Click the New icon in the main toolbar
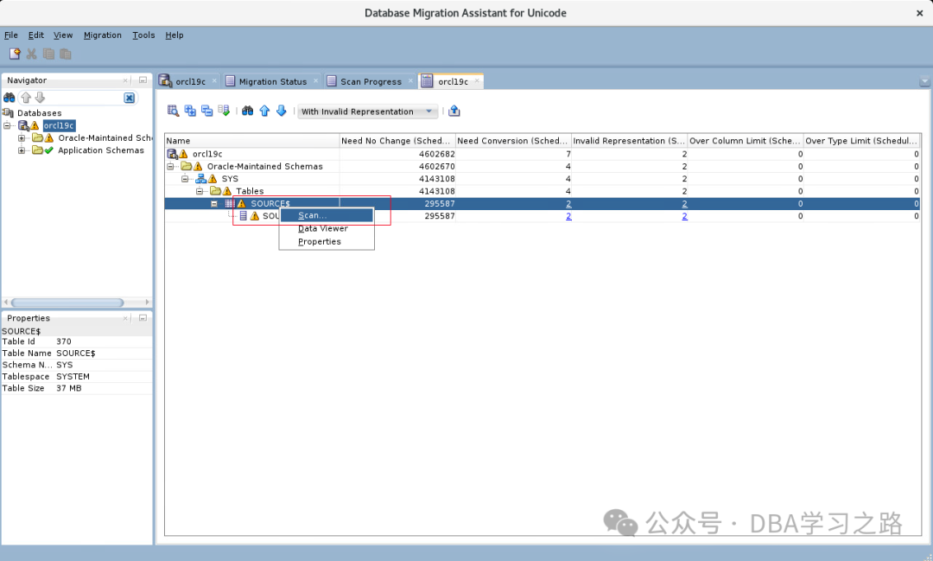Screen dimensions: 933x561 tap(15, 54)
